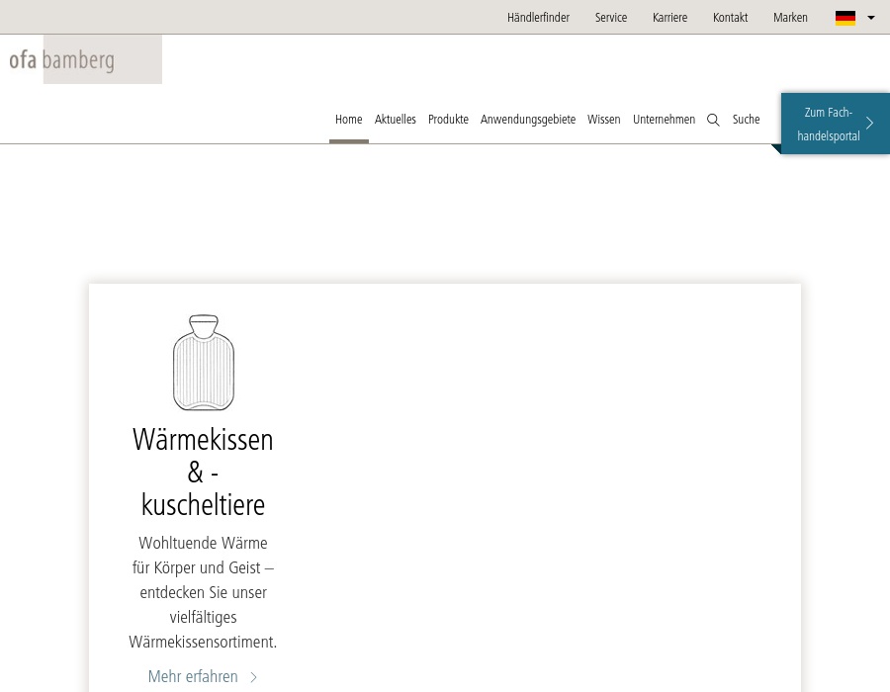This screenshot has height=692, width=890.
Task: Click the Zum Fachhandelsportal button
Action: coord(829,124)
